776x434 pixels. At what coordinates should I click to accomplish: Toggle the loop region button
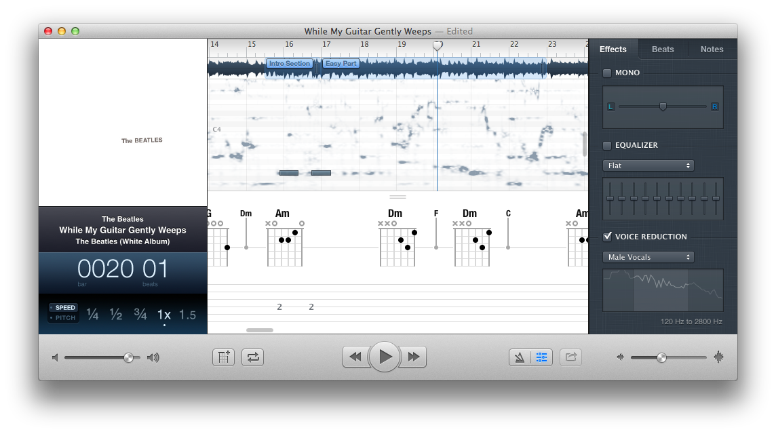[253, 357]
